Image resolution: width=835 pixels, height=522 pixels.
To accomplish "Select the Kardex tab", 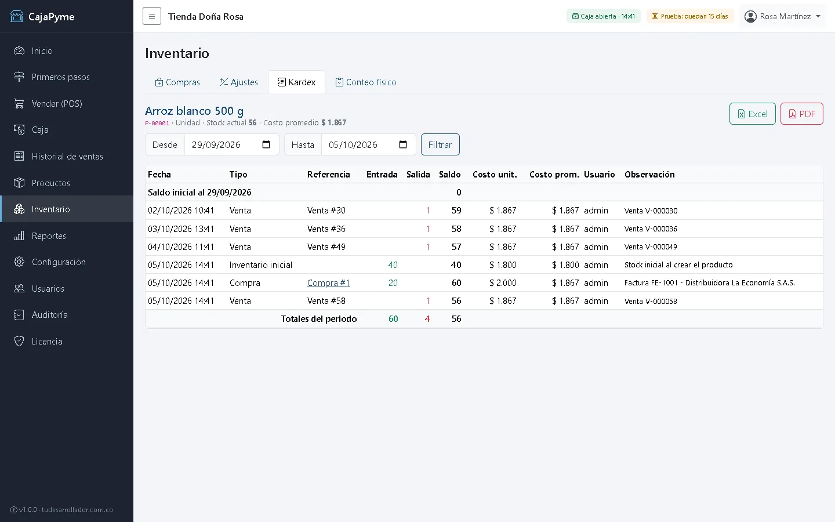I will [296, 82].
